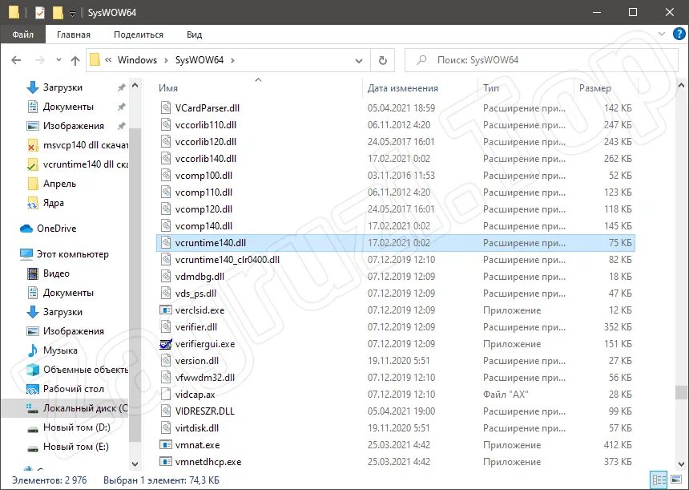Open the Quick Access Toolbar customize arrow
689x490 pixels.
pyautogui.click(x=72, y=13)
